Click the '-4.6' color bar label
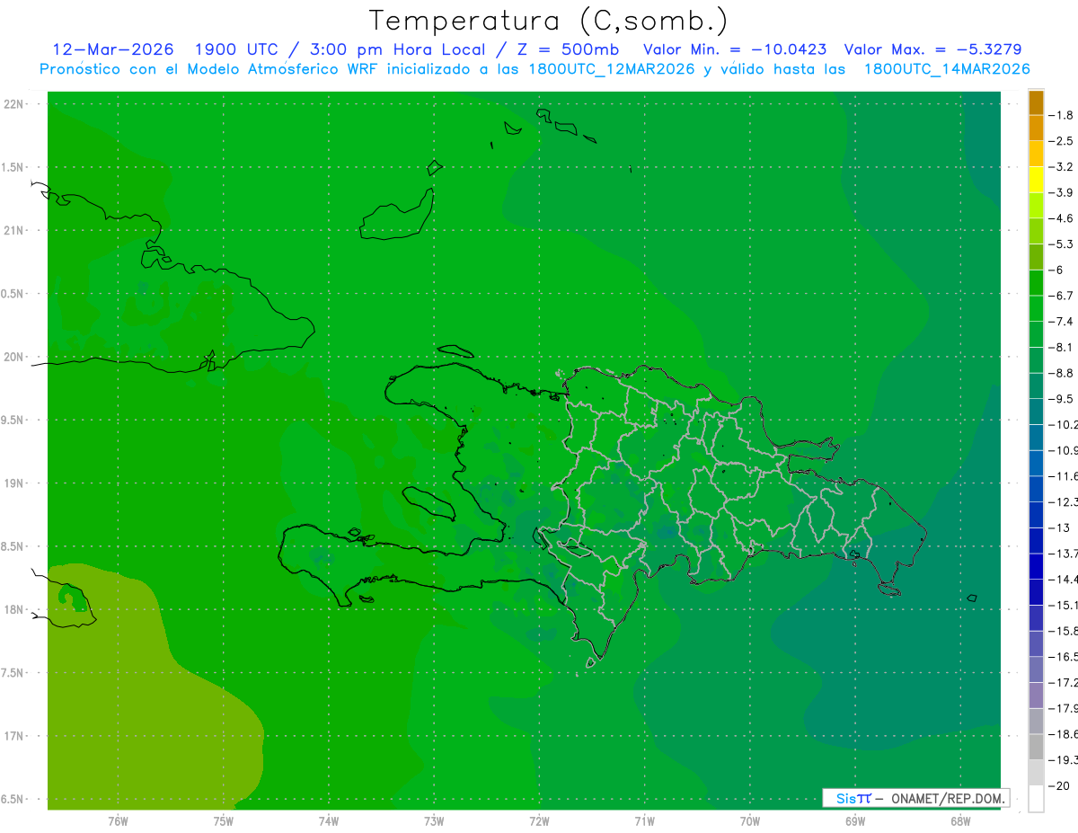 [x=1061, y=218]
